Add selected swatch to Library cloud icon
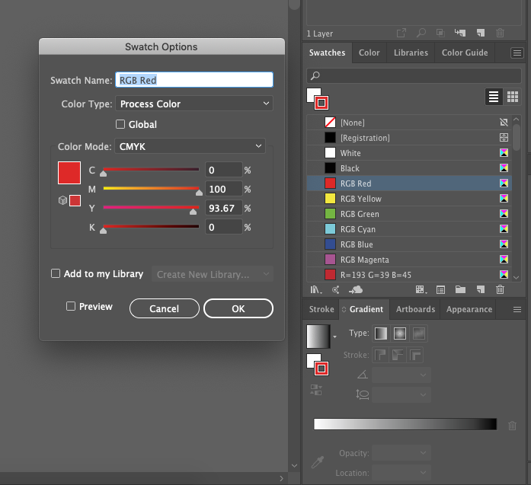 (x=356, y=290)
